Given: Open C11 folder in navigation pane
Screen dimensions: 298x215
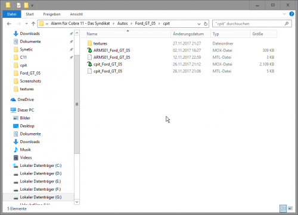Looking at the screenshot, I should (23, 58).
